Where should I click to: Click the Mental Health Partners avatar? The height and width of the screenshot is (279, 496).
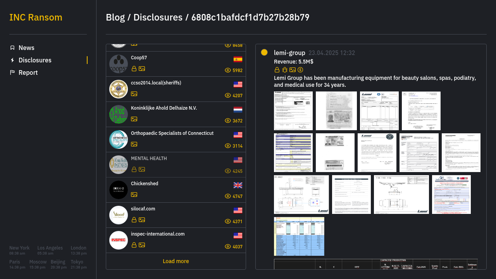click(119, 165)
